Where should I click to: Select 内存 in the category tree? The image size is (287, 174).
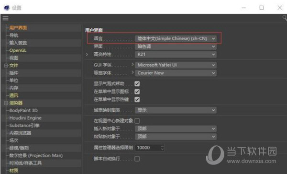[x=14, y=88]
